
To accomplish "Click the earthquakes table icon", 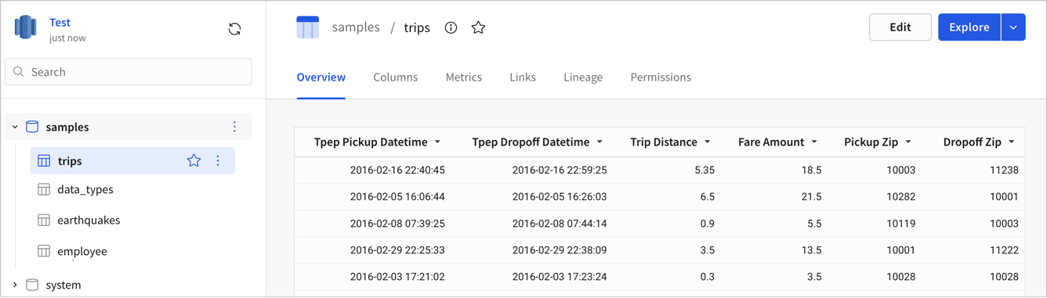I will [x=44, y=221].
